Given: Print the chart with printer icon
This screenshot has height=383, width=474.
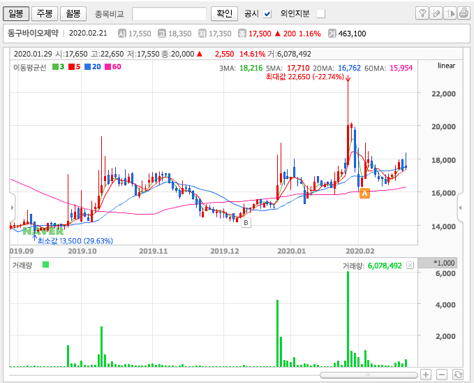Looking at the screenshot, I should click(x=464, y=13).
